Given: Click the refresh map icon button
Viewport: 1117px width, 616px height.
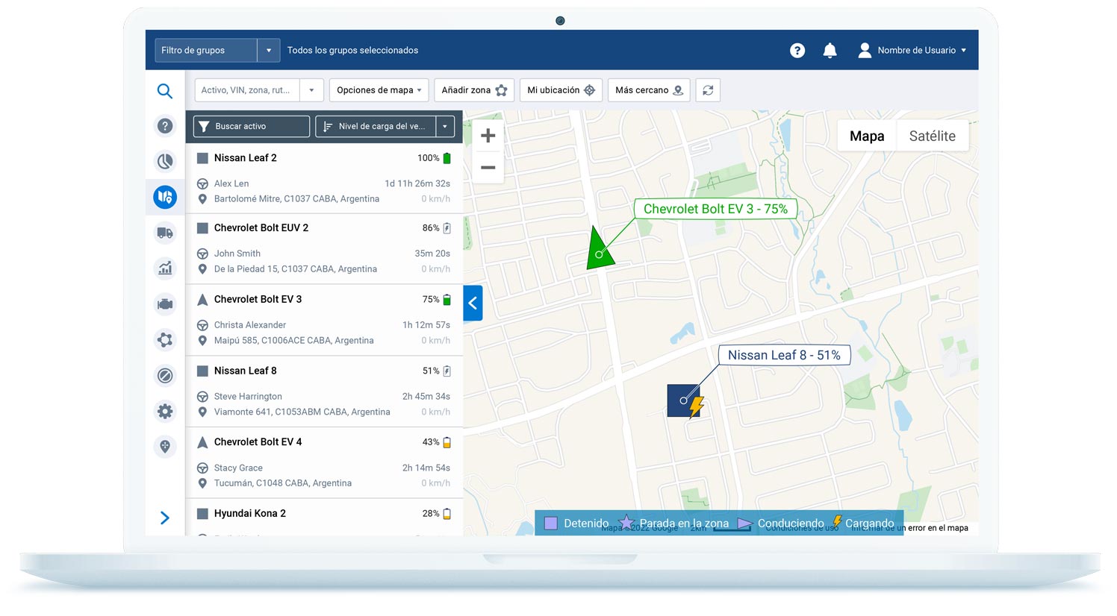Looking at the screenshot, I should coord(708,90).
